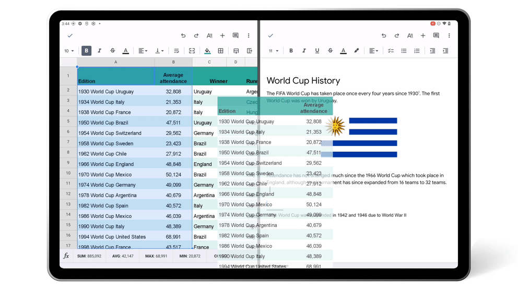Viewport: 518px width, 291px height.
Task: Tap the Sheets done checkmark
Action: (x=69, y=35)
